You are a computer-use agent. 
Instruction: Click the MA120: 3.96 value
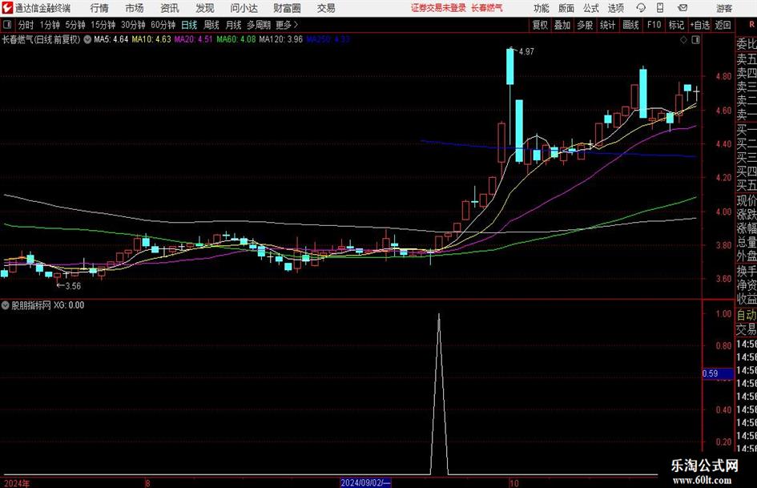click(281, 39)
